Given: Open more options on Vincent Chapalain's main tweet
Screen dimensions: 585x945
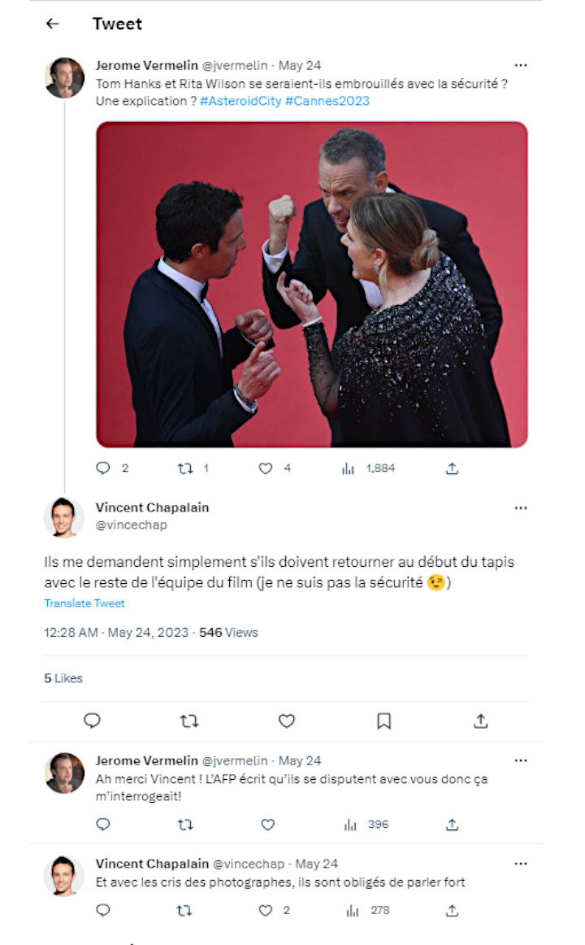Looking at the screenshot, I should coord(521,508).
